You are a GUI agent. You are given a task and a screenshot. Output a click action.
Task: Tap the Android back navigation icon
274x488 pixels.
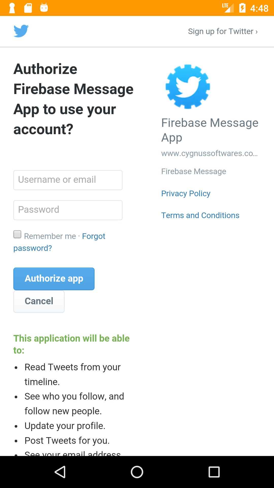tap(60, 472)
